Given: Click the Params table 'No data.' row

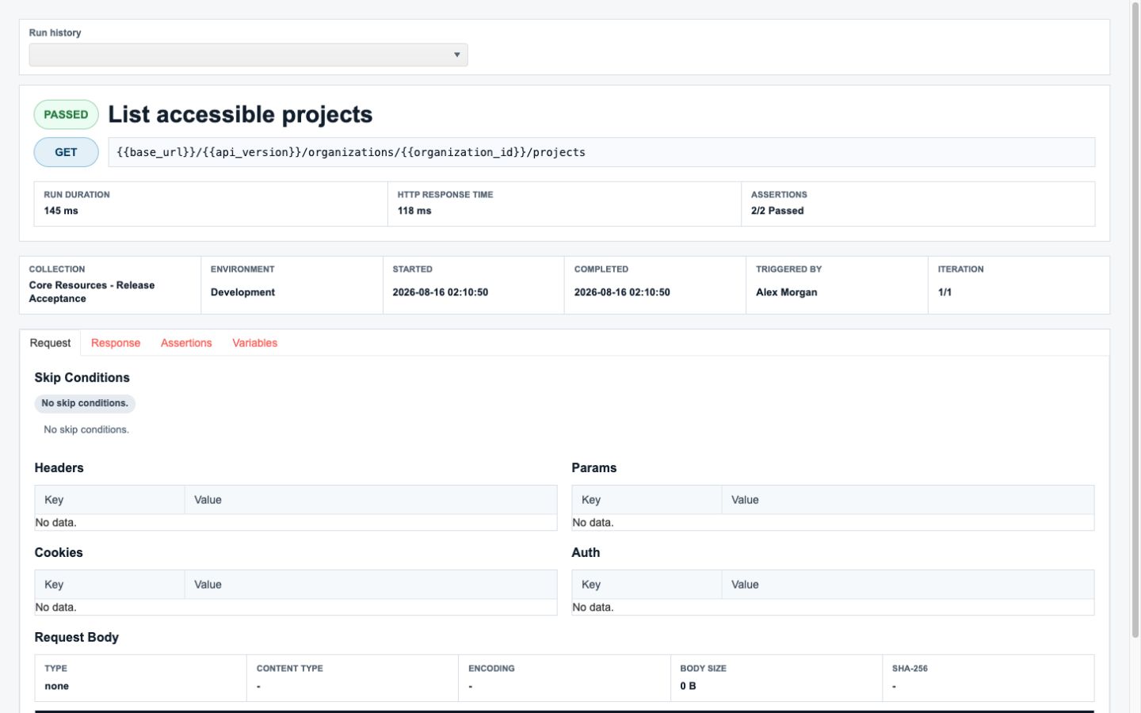Looking at the screenshot, I should coord(833,523).
